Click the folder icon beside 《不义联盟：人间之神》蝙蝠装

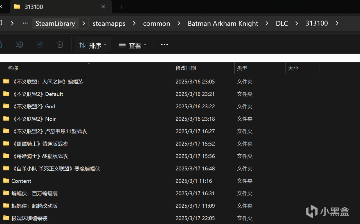point(6,81)
